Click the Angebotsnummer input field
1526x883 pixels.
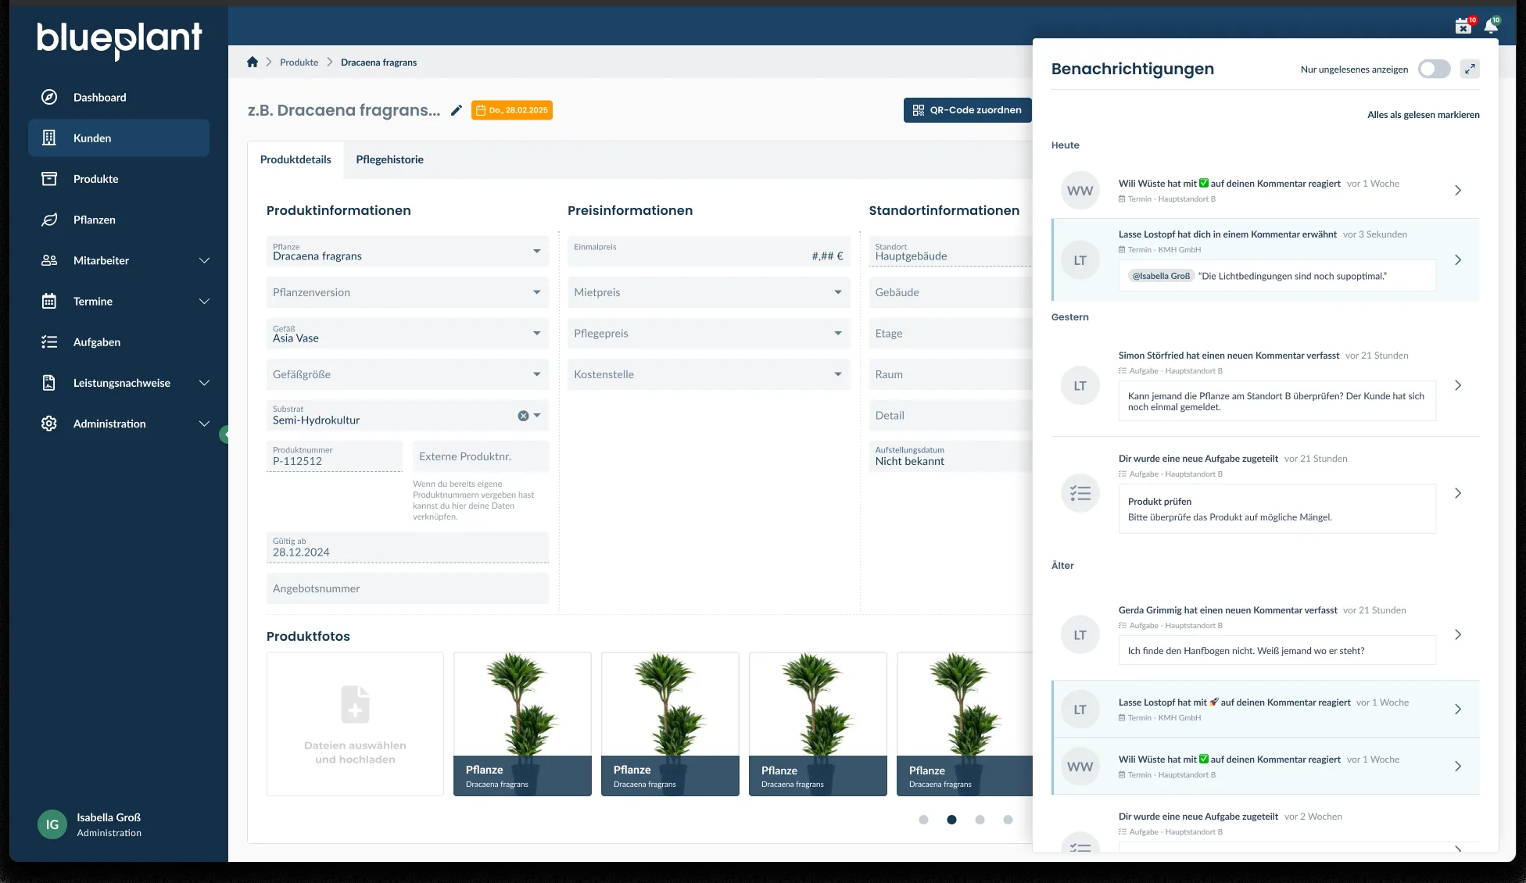(x=407, y=588)
